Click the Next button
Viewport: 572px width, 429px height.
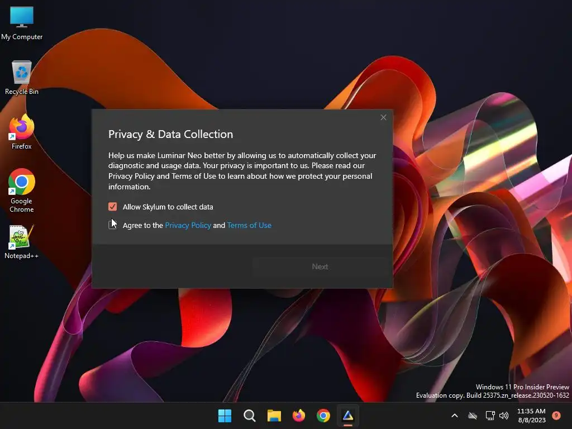pos(320,266)
